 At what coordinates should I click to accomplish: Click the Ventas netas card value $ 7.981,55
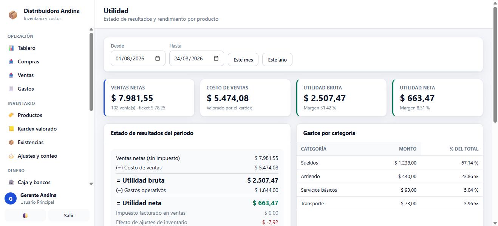click(x=132, y=98)
